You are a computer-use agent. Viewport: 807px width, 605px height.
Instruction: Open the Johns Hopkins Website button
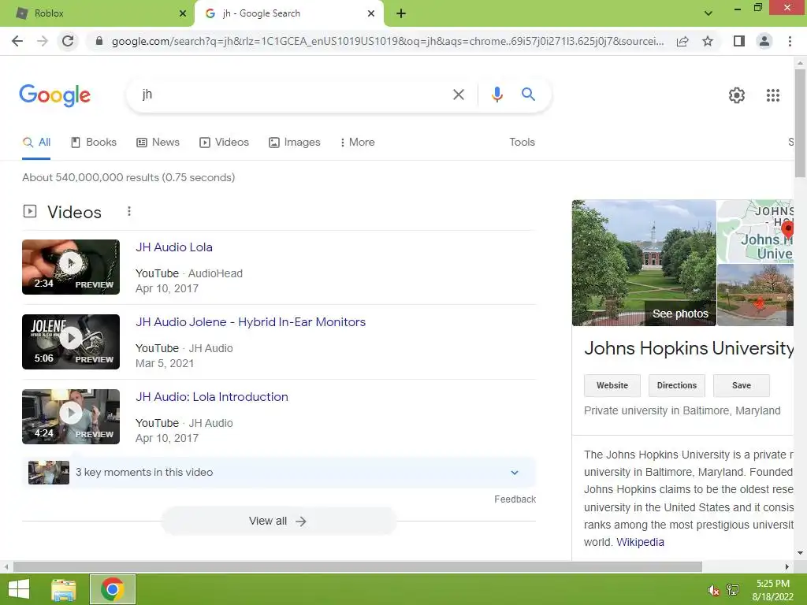(x=612, y=385)
